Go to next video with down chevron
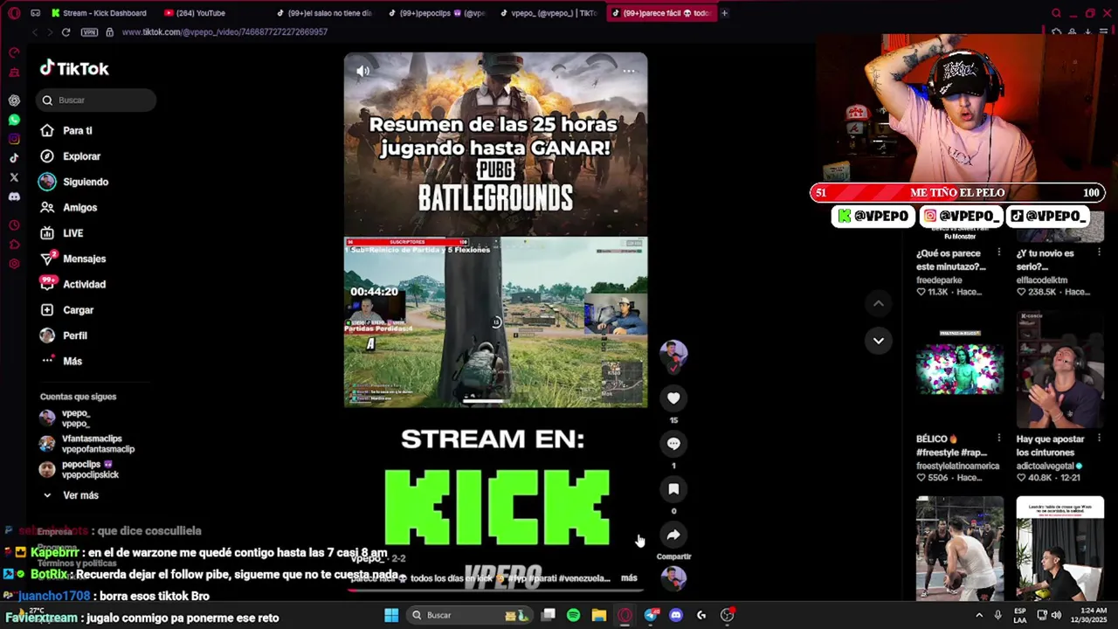The height and width of the screenshot is (629, 1118). coord(879,341)
